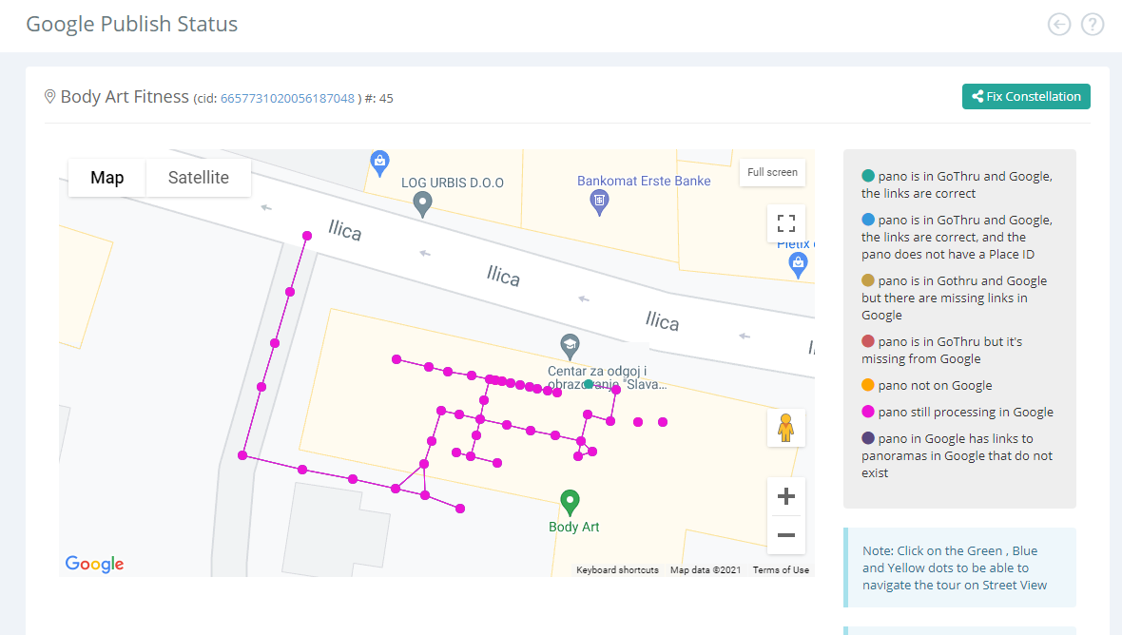Click the location pin icon beside Body Art Fitness
Image resolution: width=1122 pixels, height=635 pixels.
pyautogui.click(x=50, y=97)
